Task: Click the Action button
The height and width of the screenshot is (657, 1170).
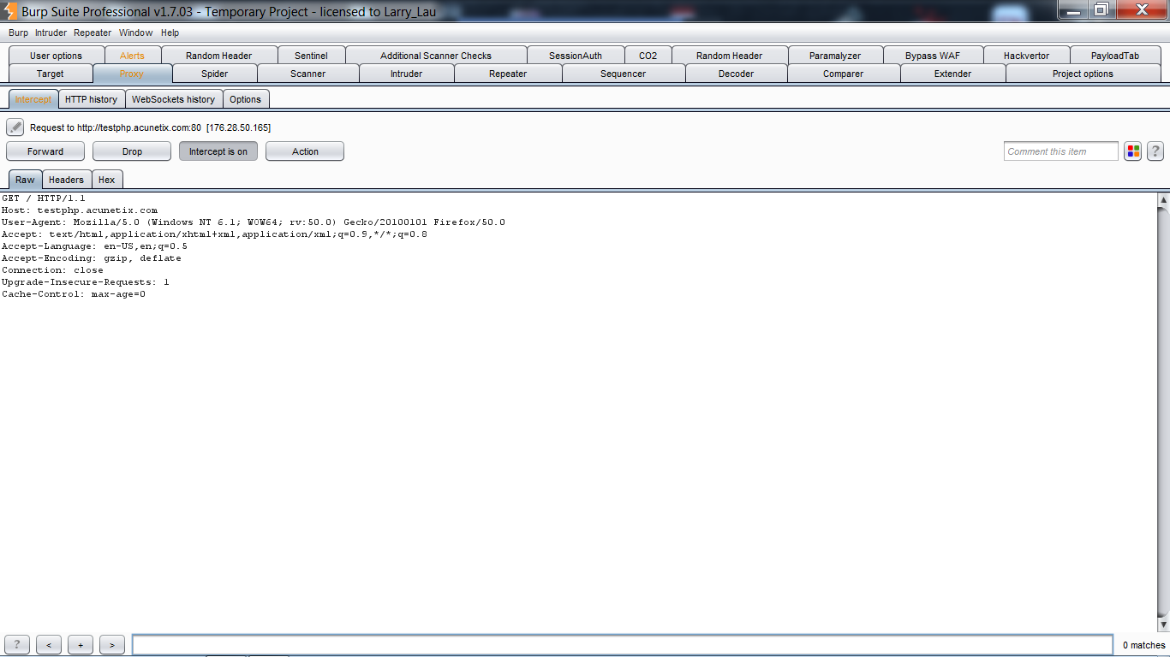Action: [305, 151]
